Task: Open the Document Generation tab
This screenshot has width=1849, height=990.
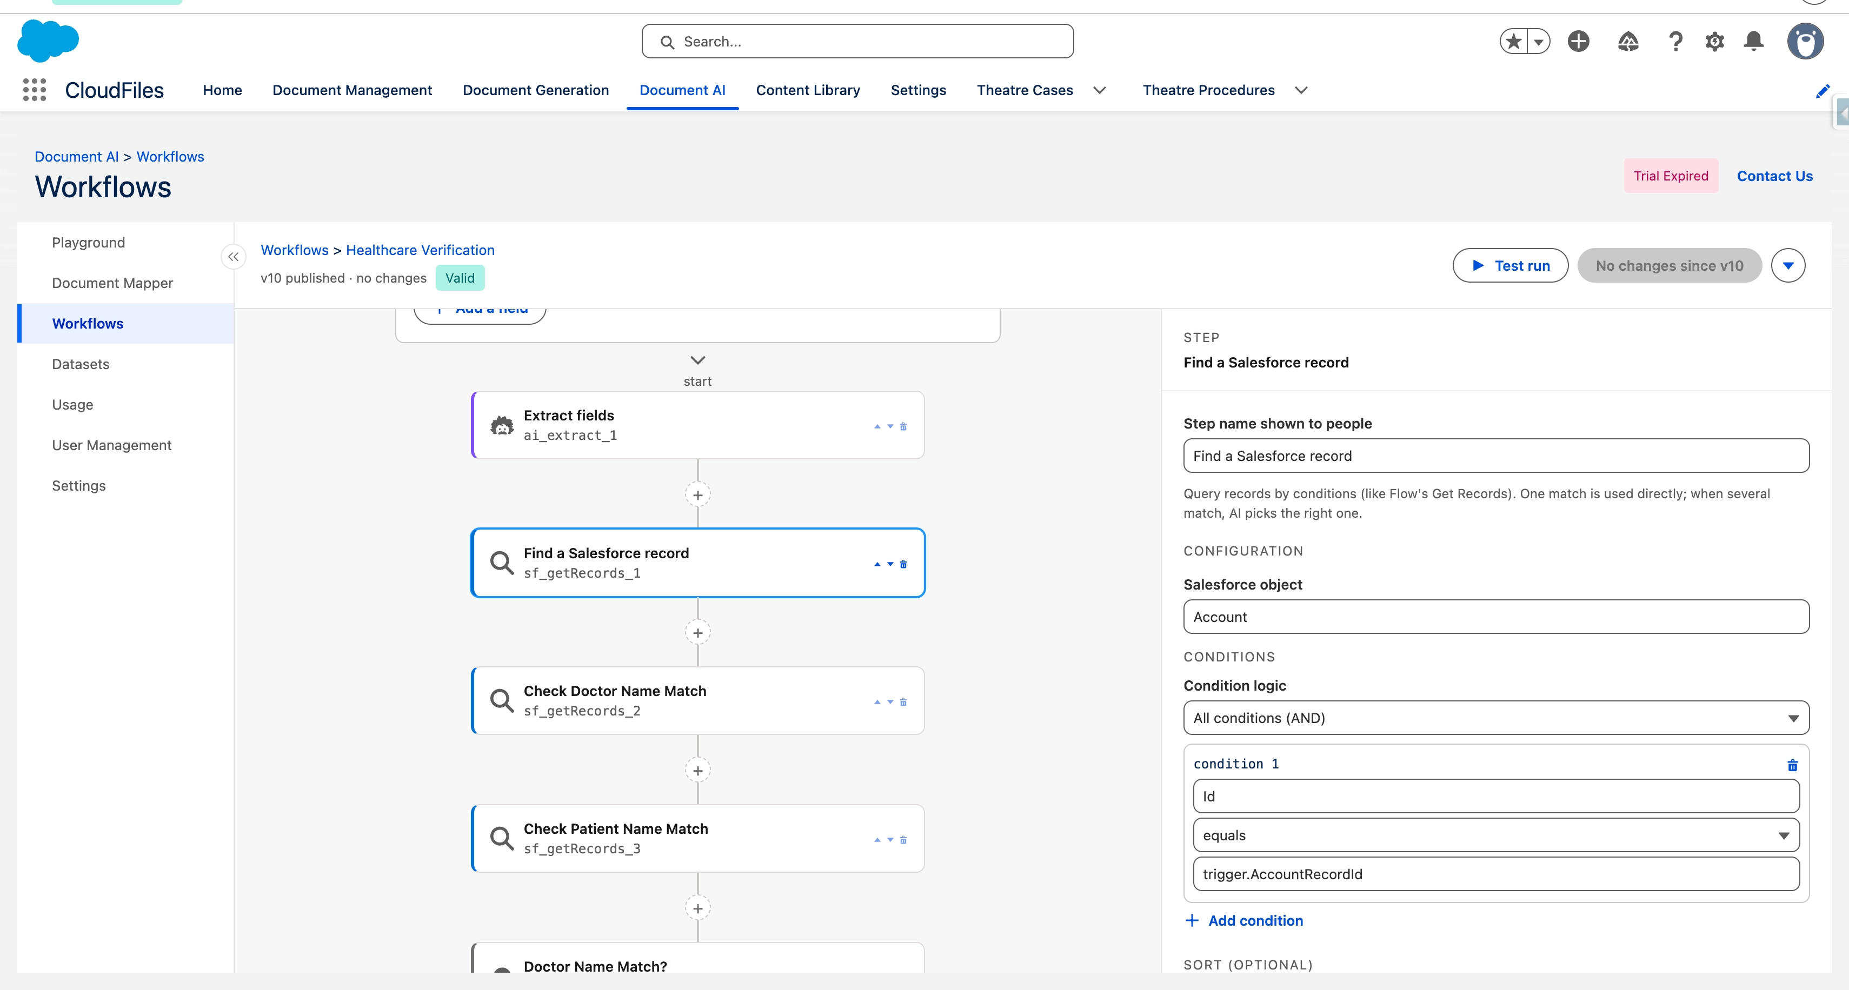Action: pyautogui.click(x=535, y=90)
